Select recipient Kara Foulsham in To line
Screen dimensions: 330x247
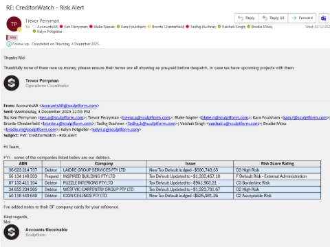[133, 27]
